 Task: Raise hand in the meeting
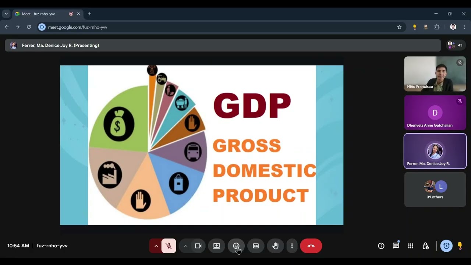point(275,246)
